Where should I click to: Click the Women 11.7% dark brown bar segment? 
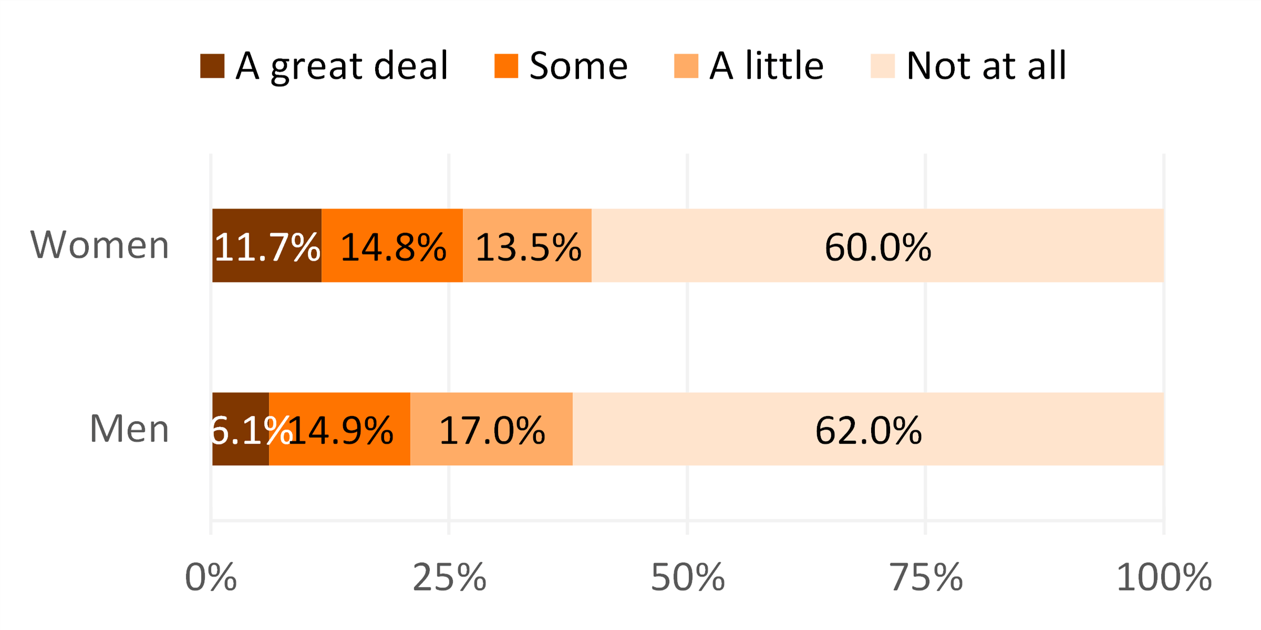pos(267,246)
